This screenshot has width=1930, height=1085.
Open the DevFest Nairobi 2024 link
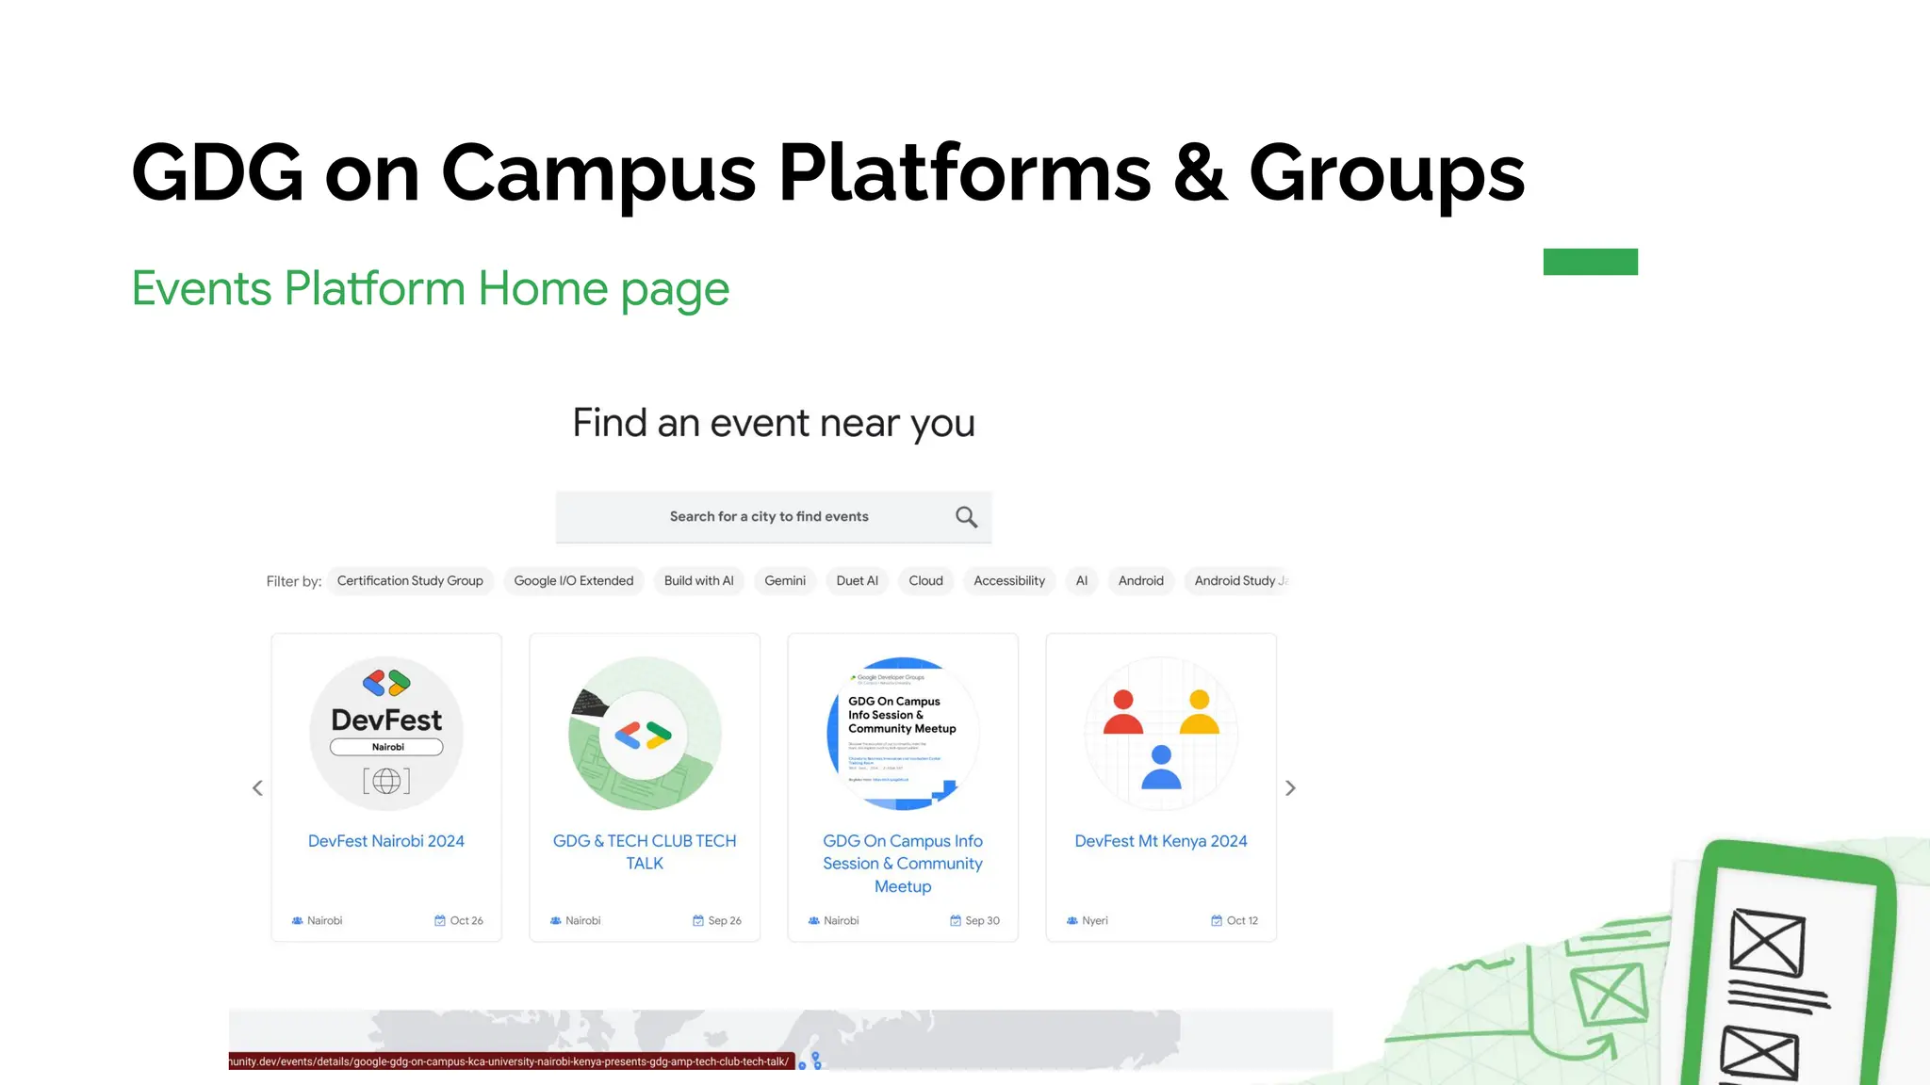tap(386, 841)
